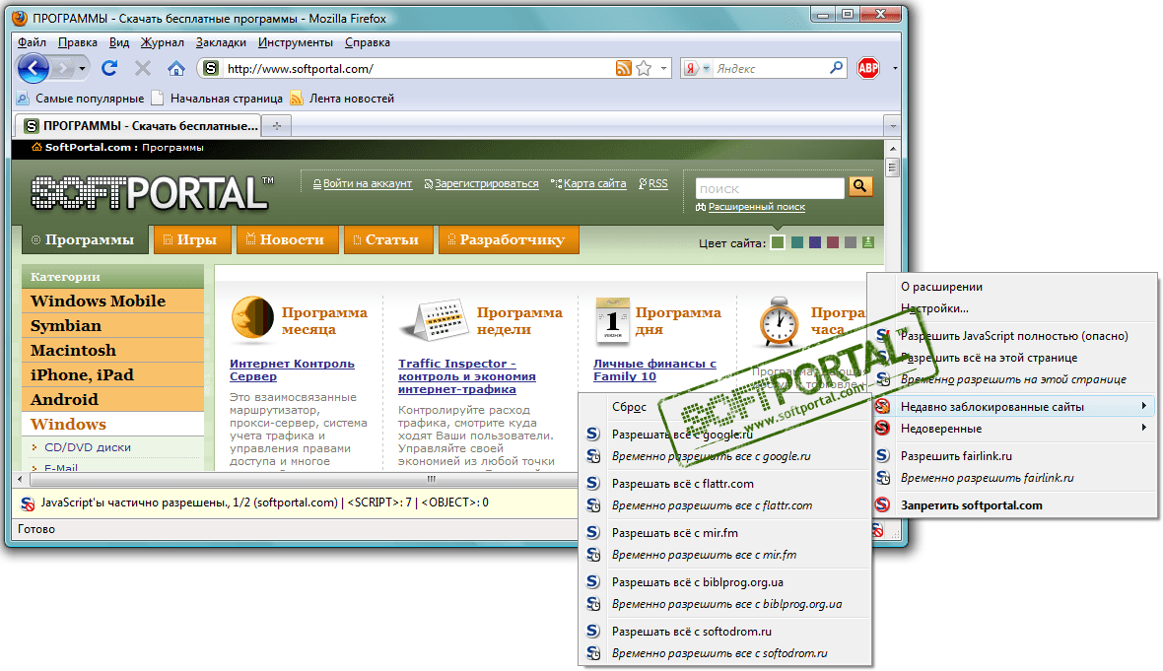
Task: Click the Adblock Plus ABP icon
Action: click(867, 68)
